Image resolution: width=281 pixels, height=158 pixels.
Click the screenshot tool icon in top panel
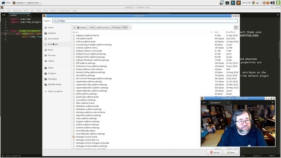[x=222, y=3]
